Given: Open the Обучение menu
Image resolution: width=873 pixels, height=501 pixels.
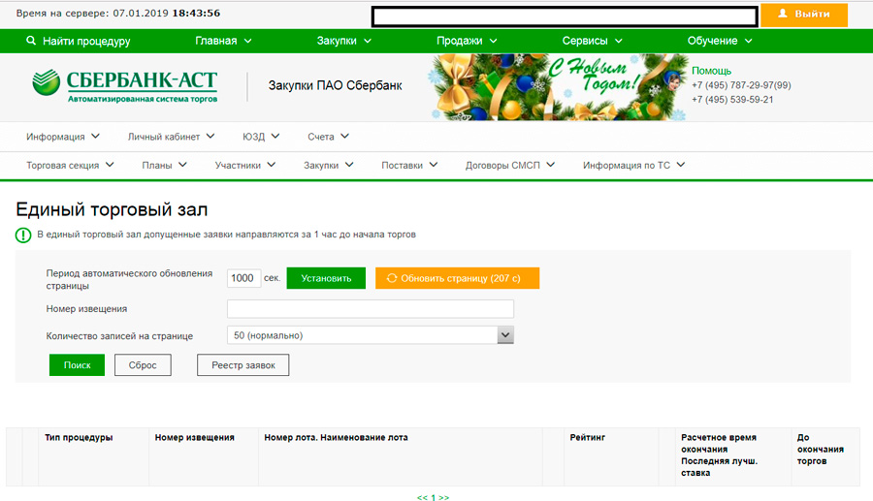Looking at the screenshot, I should [720, 41].
